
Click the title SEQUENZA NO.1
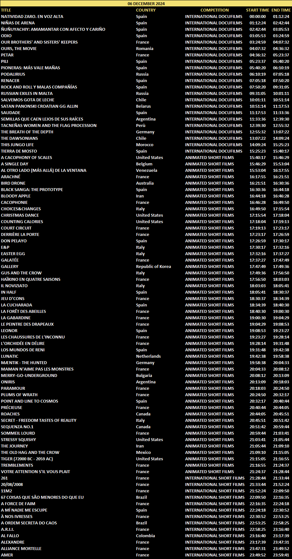click(x=17, y=427)
